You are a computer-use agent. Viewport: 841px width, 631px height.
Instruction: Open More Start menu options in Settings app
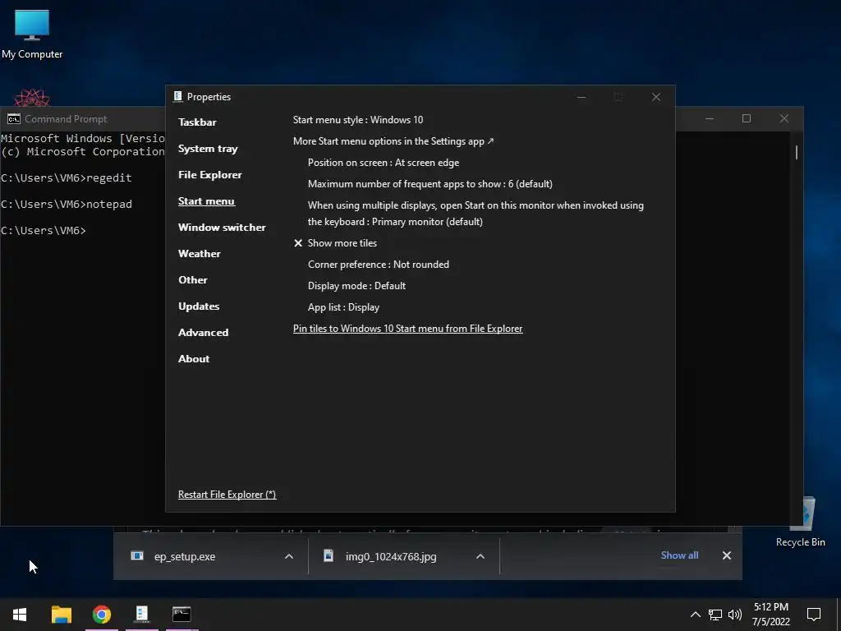[x=393, y=141]
